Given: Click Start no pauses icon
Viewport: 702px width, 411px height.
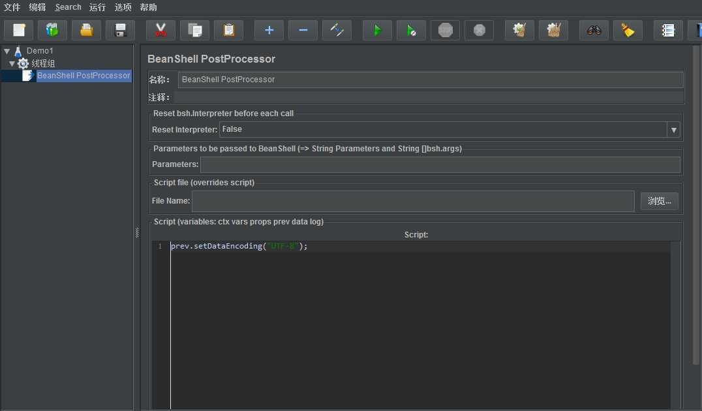Looking at the screenshot, I should 412,30.
